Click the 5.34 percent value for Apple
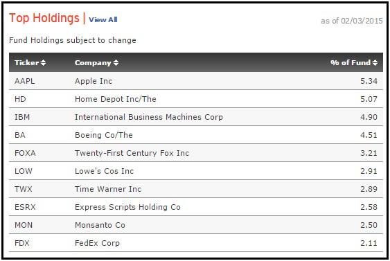This screenshot has height=261, width=390. 369,81
